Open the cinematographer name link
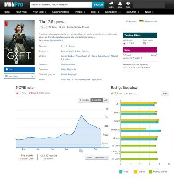174x179 pixels. tap(69, 74)
